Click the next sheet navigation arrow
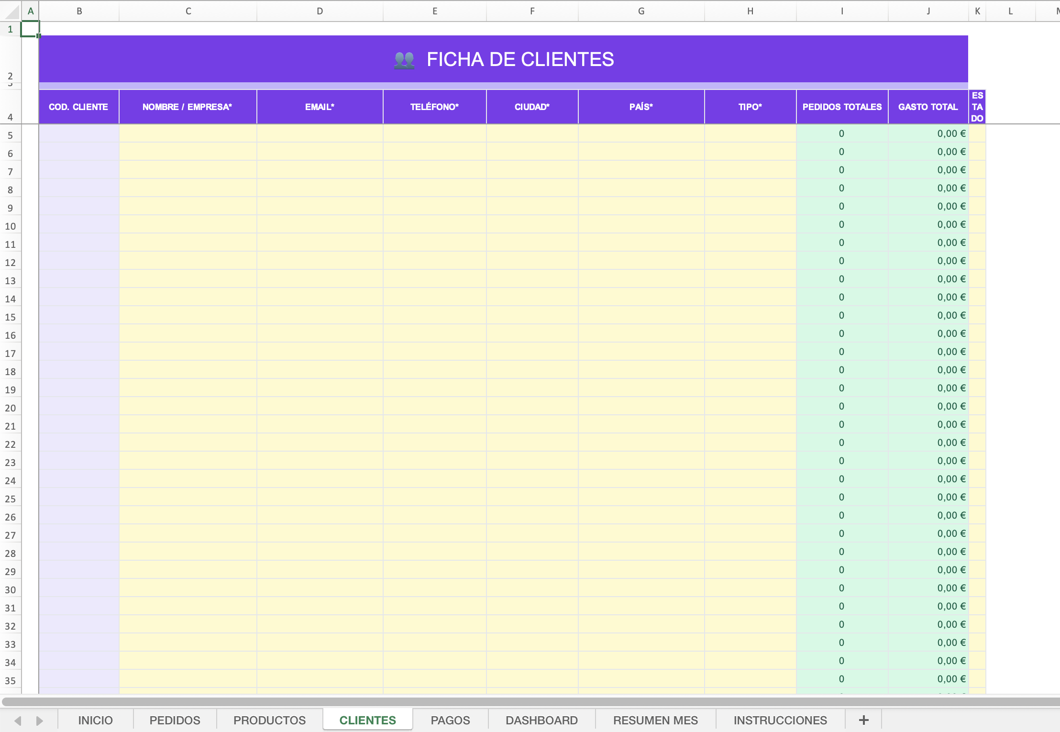1060x732 pixels. (x=40, y=721)
